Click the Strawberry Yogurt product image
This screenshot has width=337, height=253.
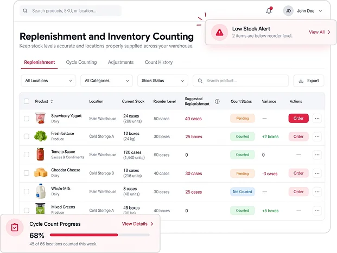coord(40,118)
